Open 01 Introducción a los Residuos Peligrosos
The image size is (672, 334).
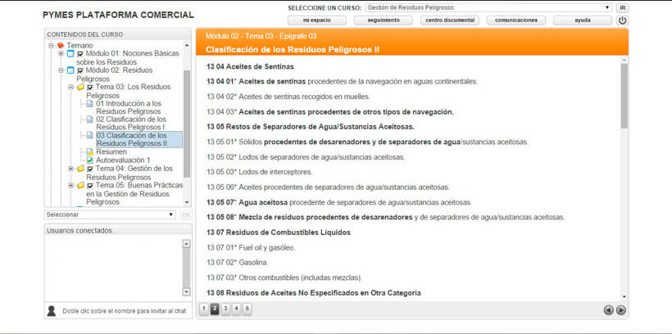click(129, 107)
